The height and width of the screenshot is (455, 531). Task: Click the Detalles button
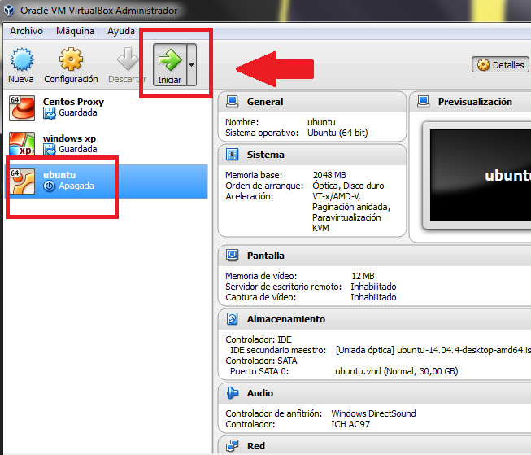click(x=500, y=65)
